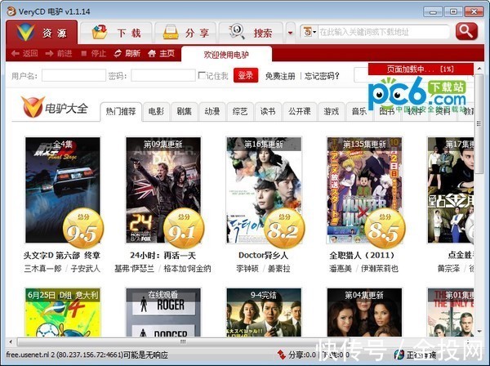Open the 忘记密码 link
This screenshot has width=490, height=366.
(x=322, y=76)
